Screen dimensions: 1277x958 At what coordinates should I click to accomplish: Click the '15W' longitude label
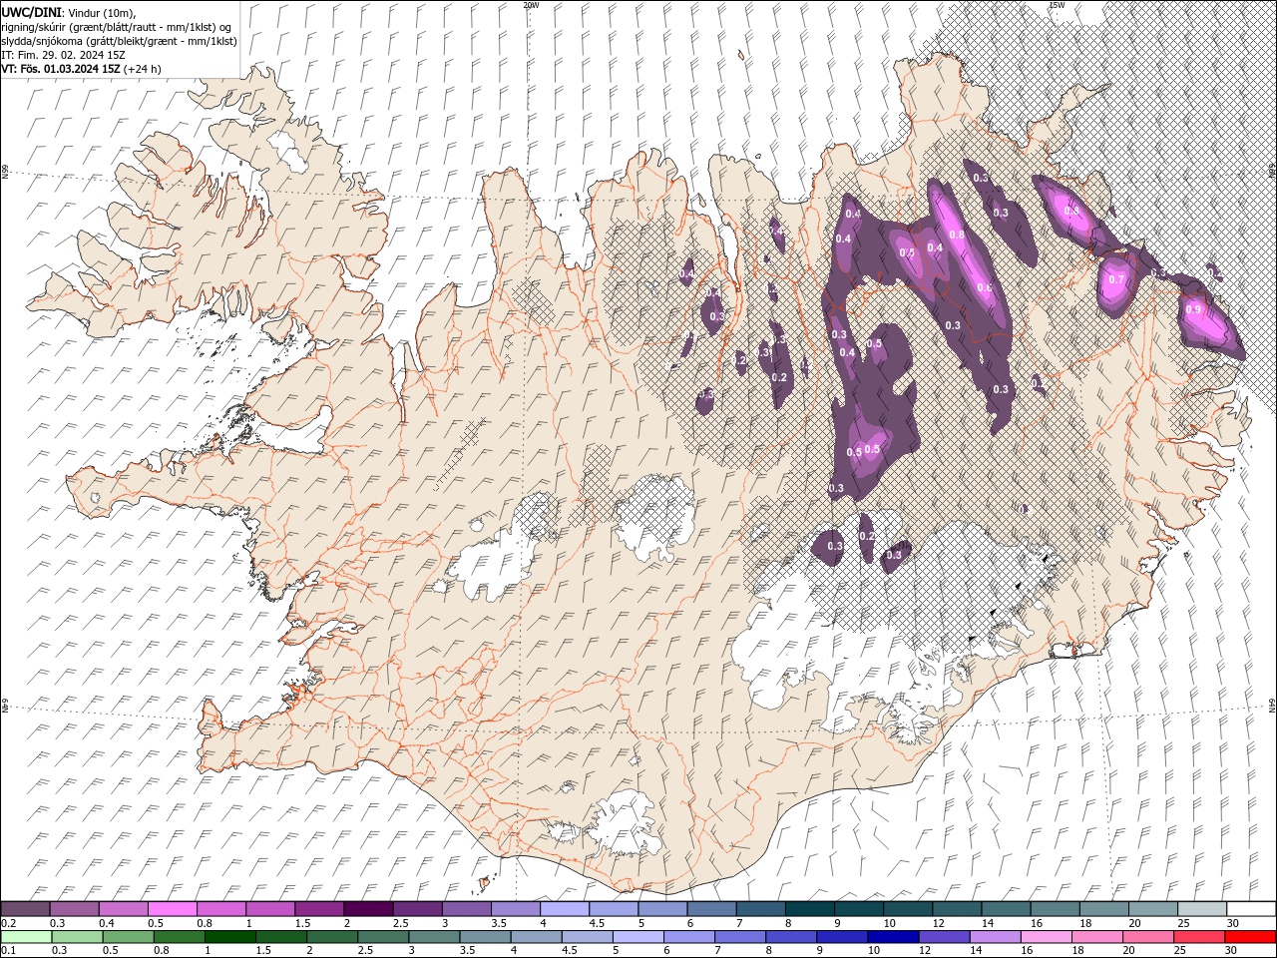[x=1057, y=5]
